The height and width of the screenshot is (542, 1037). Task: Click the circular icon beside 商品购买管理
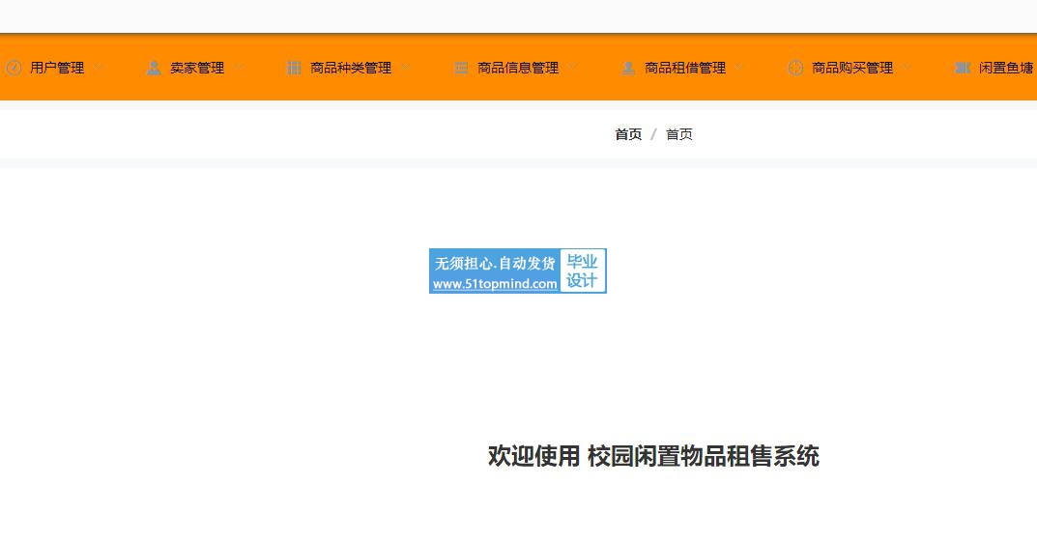[795, 68]
